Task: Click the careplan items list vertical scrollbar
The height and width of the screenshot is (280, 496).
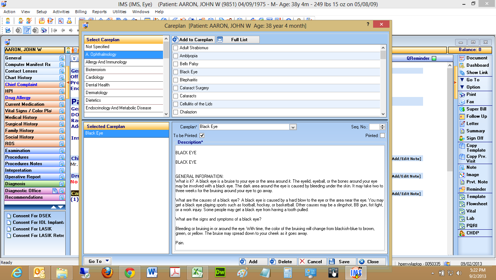Action: [383, 80]
